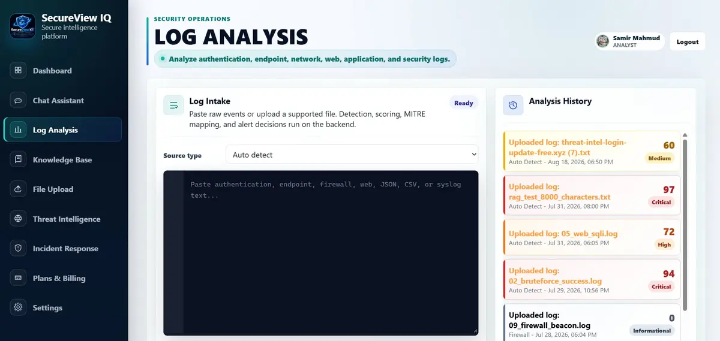Open the Dashboard menu item
This screenshot has width=720, height=341.
(x=63, y=70)
